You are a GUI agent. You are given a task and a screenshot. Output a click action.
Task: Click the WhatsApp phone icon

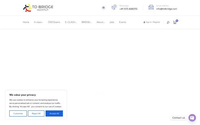pos(114,7)
